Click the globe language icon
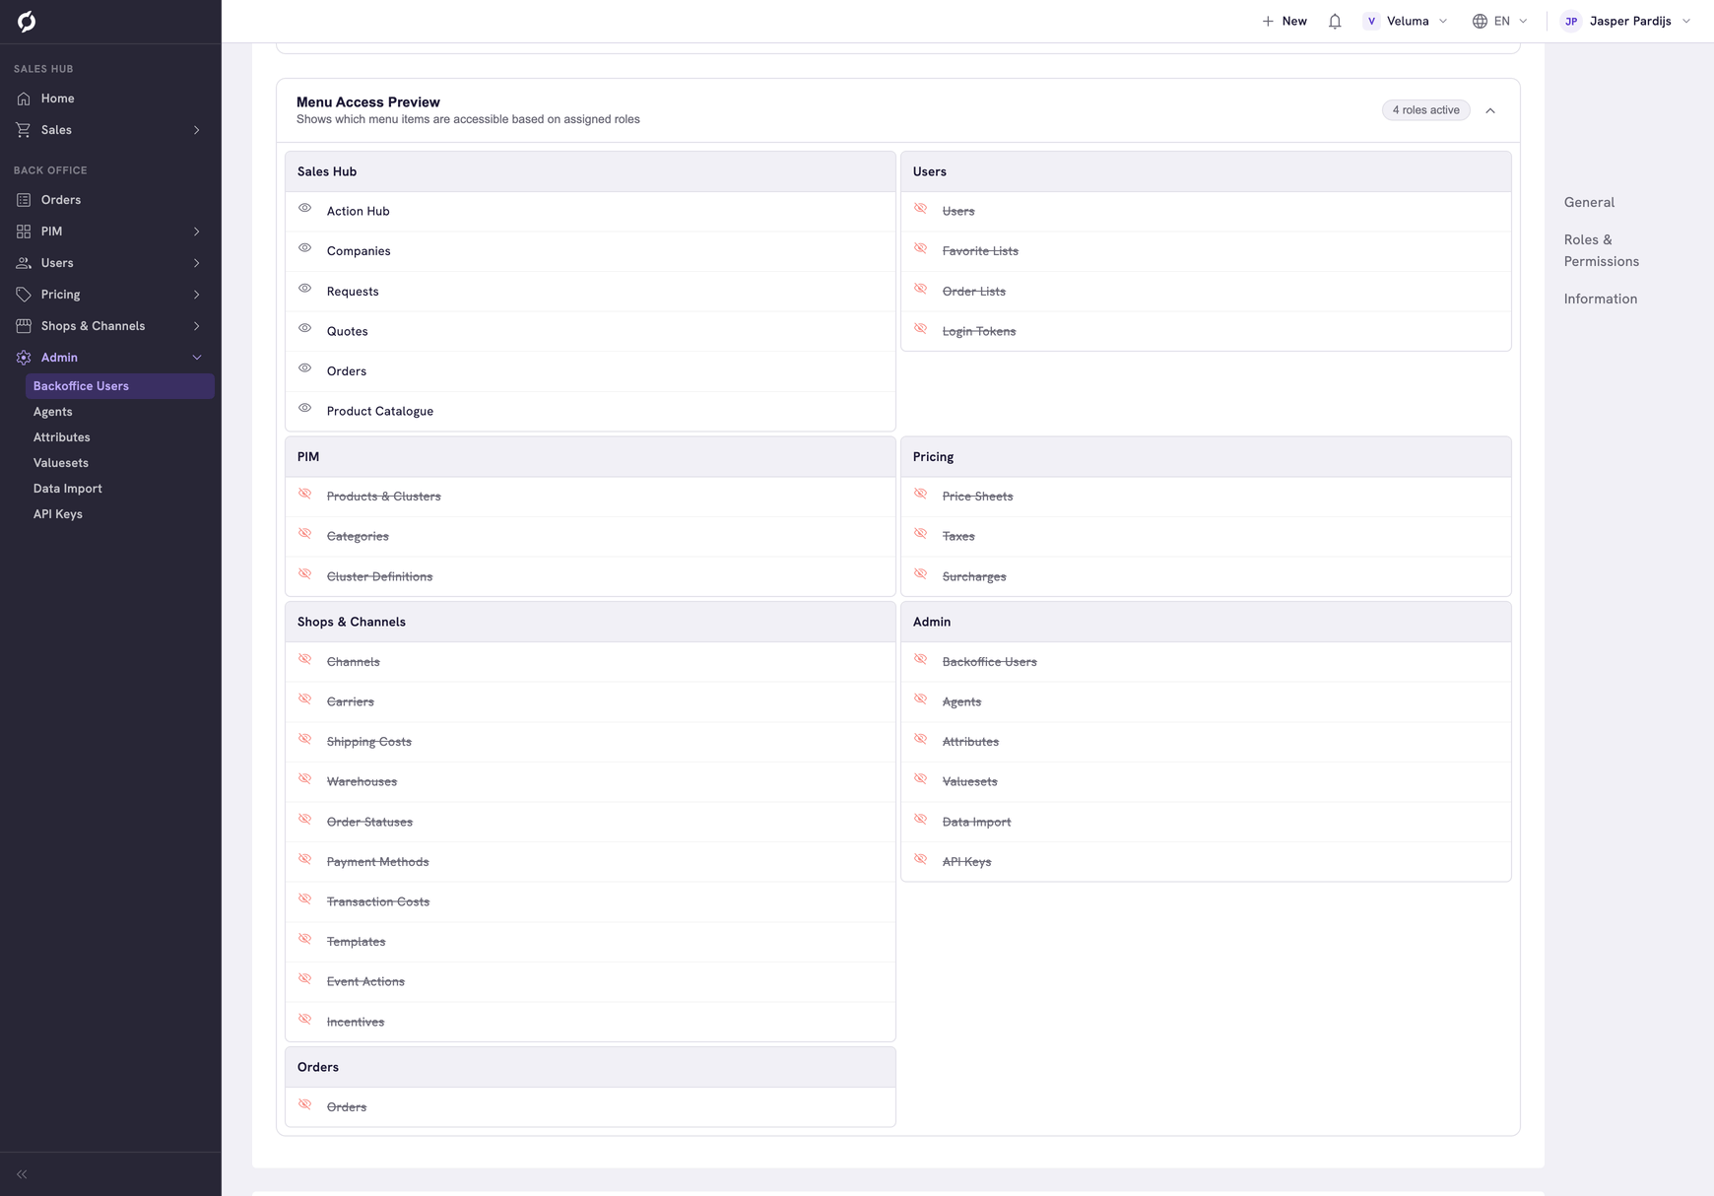This screenshot has width=1714, height=1196. [x=1480, y=21]
